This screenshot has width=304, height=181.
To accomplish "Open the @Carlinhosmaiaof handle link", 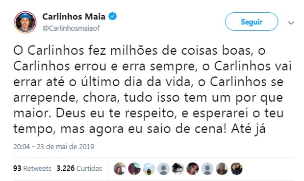I will (x=71, y=28).
